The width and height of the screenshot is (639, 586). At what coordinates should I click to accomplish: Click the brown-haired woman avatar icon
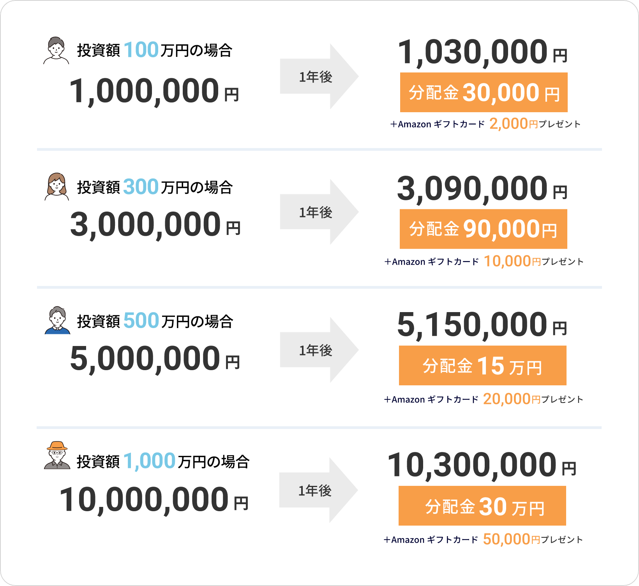pyautogui.click(x=57, y=187)
